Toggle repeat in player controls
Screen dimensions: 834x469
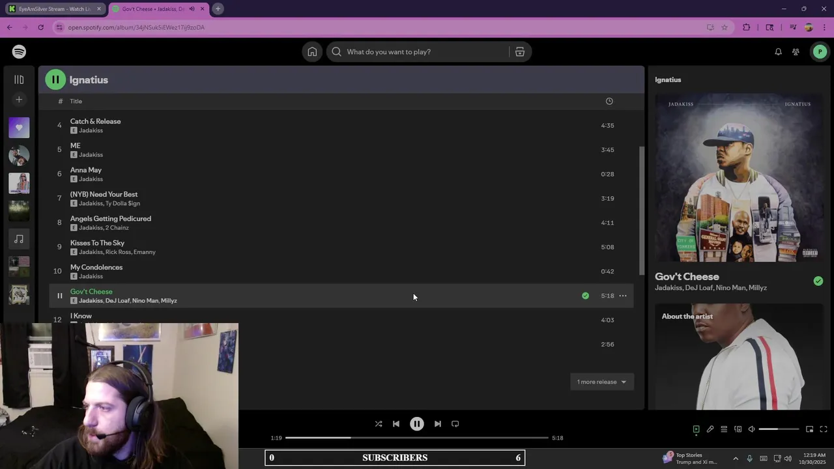pyautogui.click(x=455, y=423)
